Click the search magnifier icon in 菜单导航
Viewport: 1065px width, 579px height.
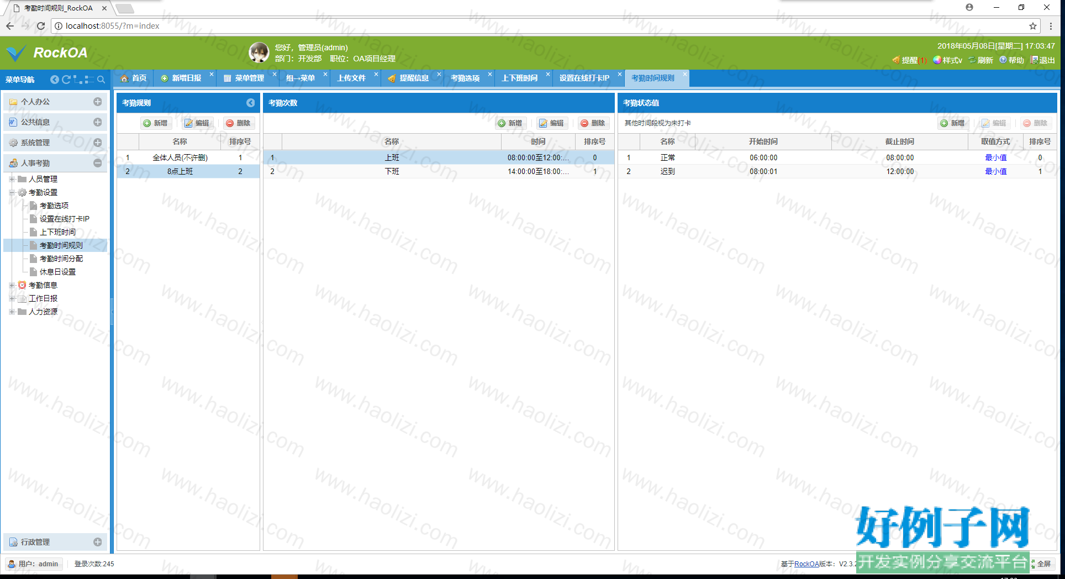[101, 80]
